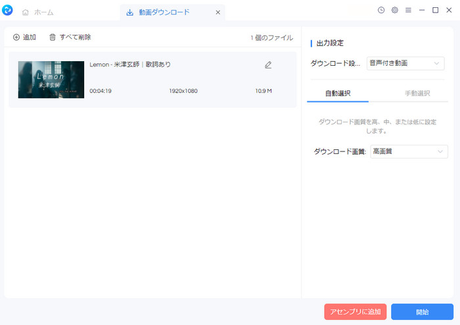
Task: Click the 出力設定 heading
Action: point(330,43)
